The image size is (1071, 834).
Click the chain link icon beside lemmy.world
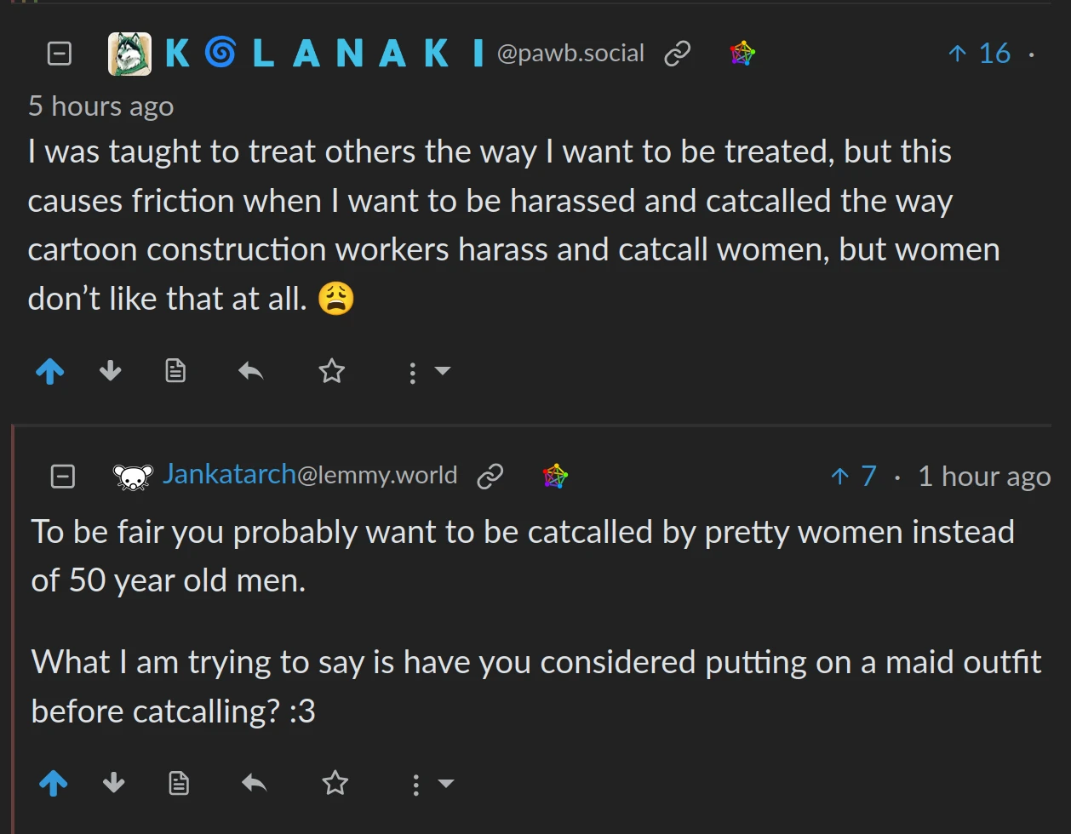coord(490,476)
